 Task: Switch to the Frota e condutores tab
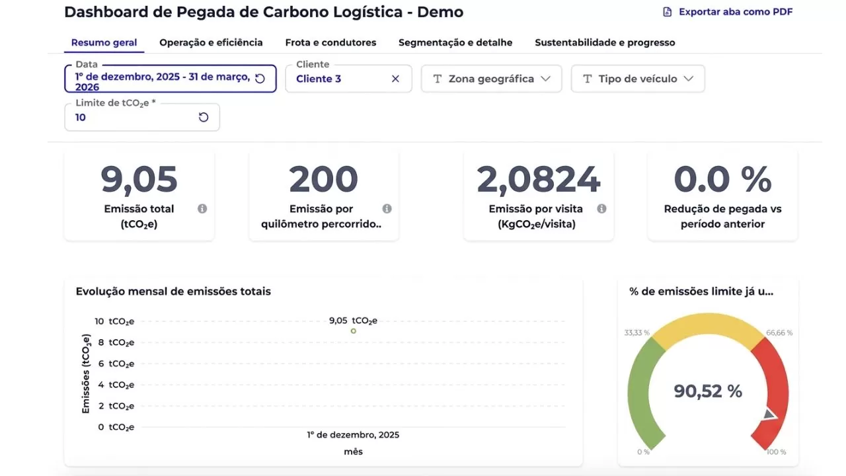(330, 42)
